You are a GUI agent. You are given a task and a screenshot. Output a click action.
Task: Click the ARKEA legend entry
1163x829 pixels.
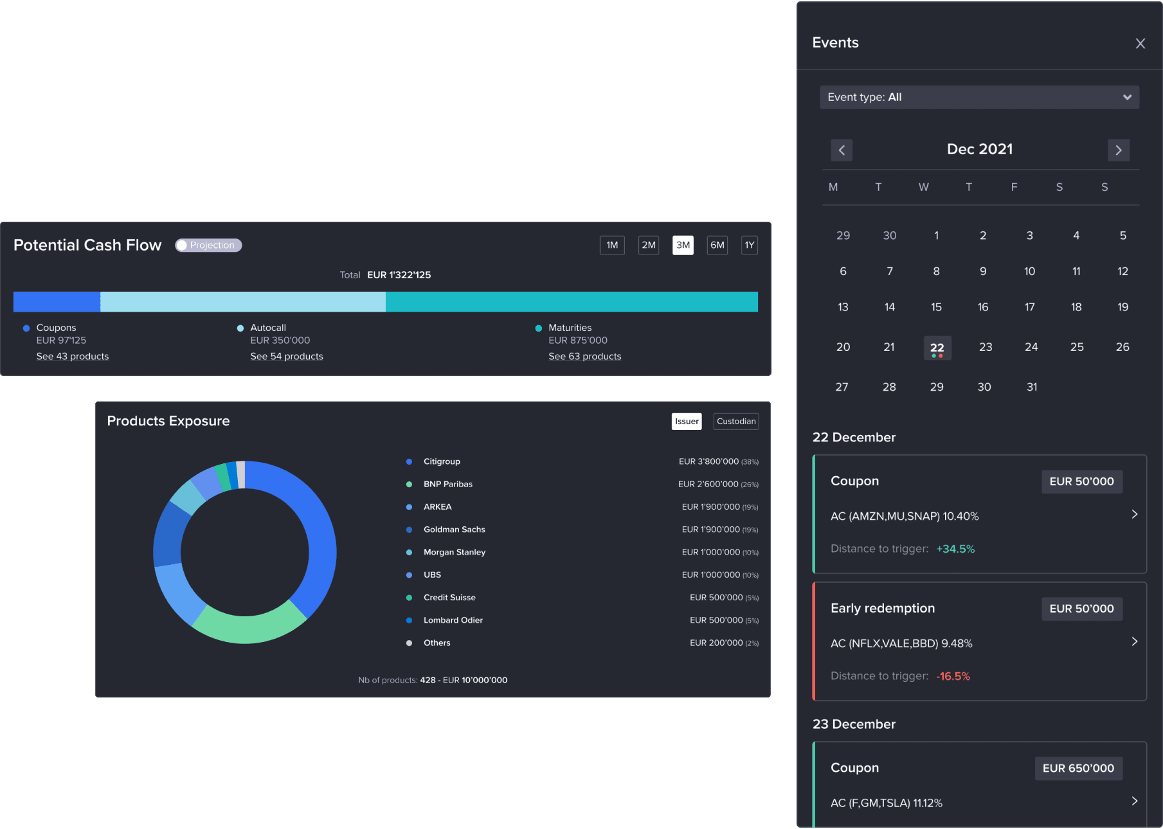[438, 507]
